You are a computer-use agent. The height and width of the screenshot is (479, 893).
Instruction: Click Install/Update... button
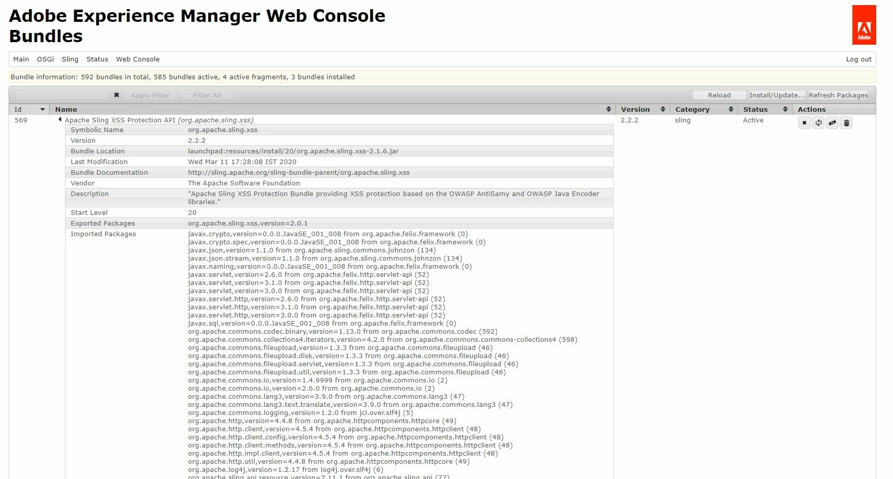pos(777,95)
